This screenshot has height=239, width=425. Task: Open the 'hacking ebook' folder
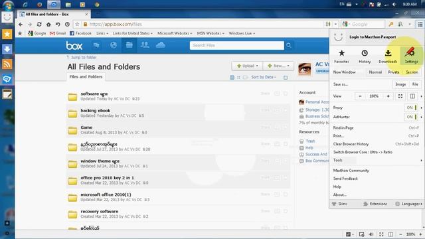point(95,111)
